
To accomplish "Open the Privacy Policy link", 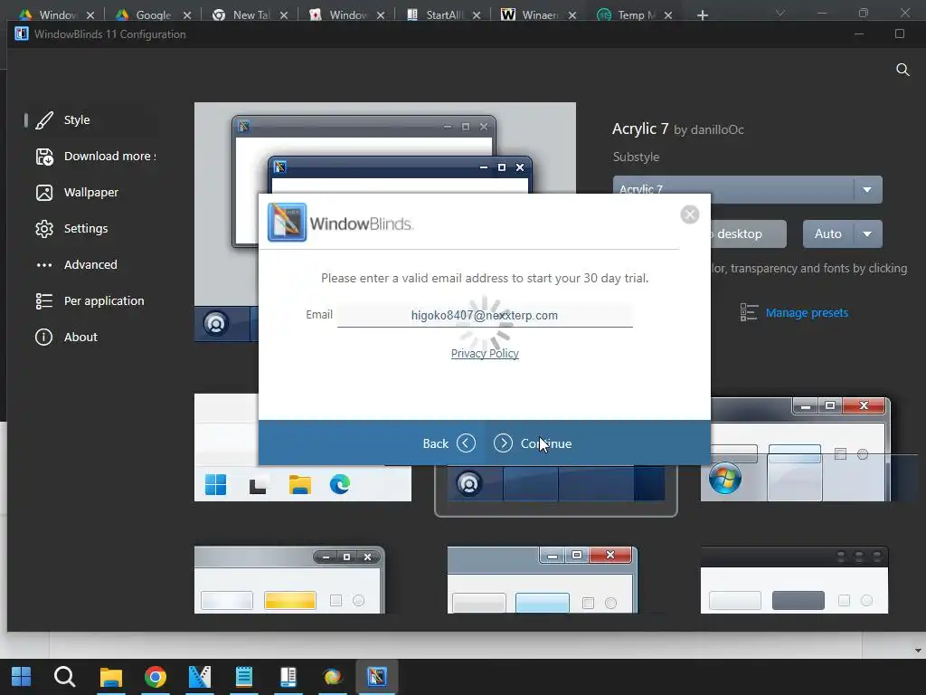I will click(x=485, y=354).
